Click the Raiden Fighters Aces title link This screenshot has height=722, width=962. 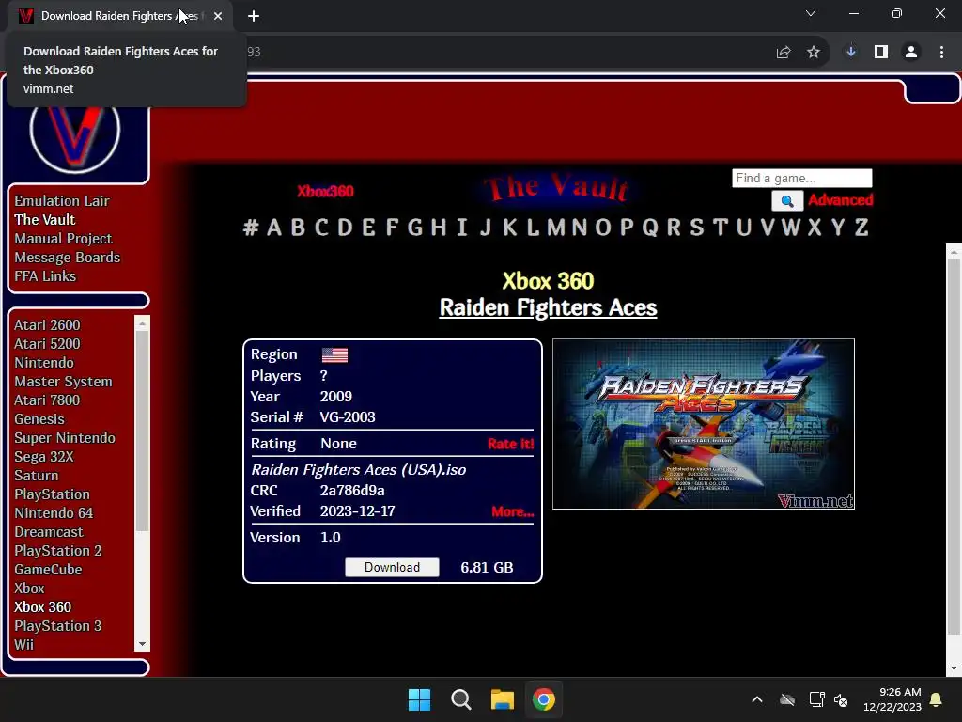coord(548,307)
